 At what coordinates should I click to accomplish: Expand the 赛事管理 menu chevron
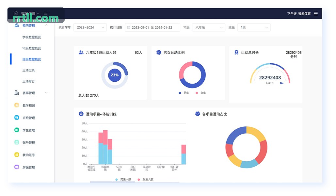(46, 93)
